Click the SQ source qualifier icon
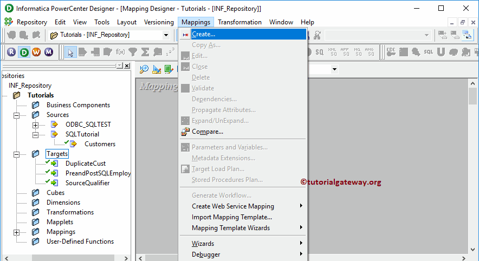Image resolution: width=479 pixels, height=261 pixels. click(319, 52)
